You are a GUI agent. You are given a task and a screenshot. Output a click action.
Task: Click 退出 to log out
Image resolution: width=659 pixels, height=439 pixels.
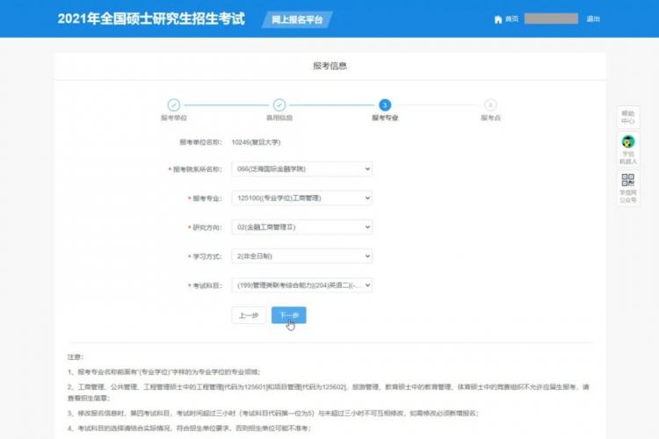[x=593, y=19]
